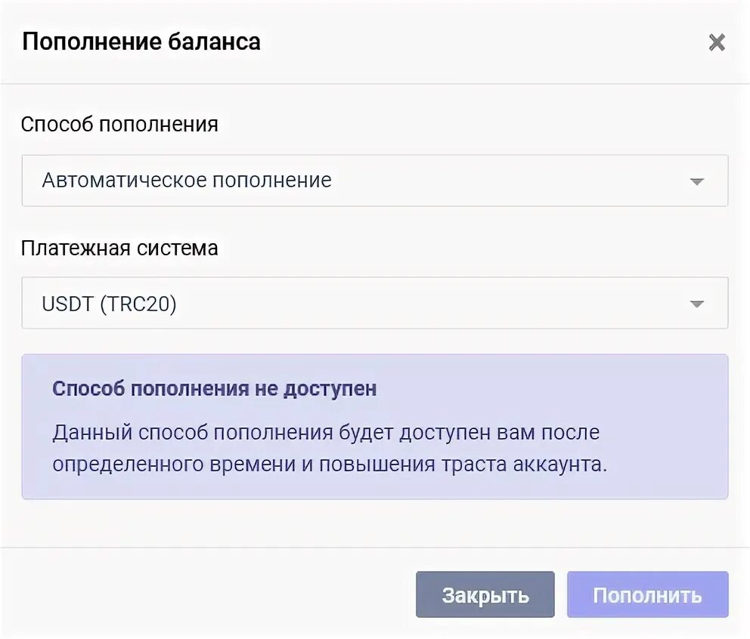Viewport: 750px width, 639px height.
Task: Click the word доступен in the bold heading
Action: (330, 389)
